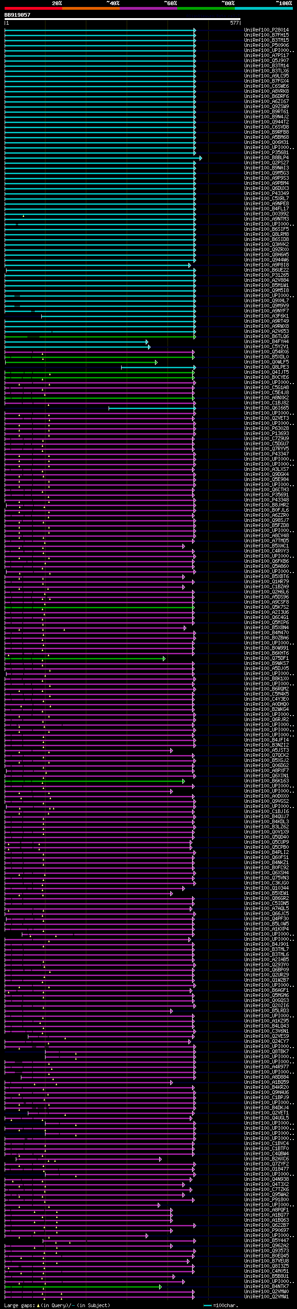Select the UniRef100_Q54RX6 label
This screenshot has width=297, height=1309.
click(x=266, y=352)
